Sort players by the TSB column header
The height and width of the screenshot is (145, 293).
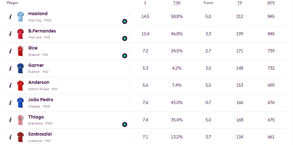tap(177, 3)
